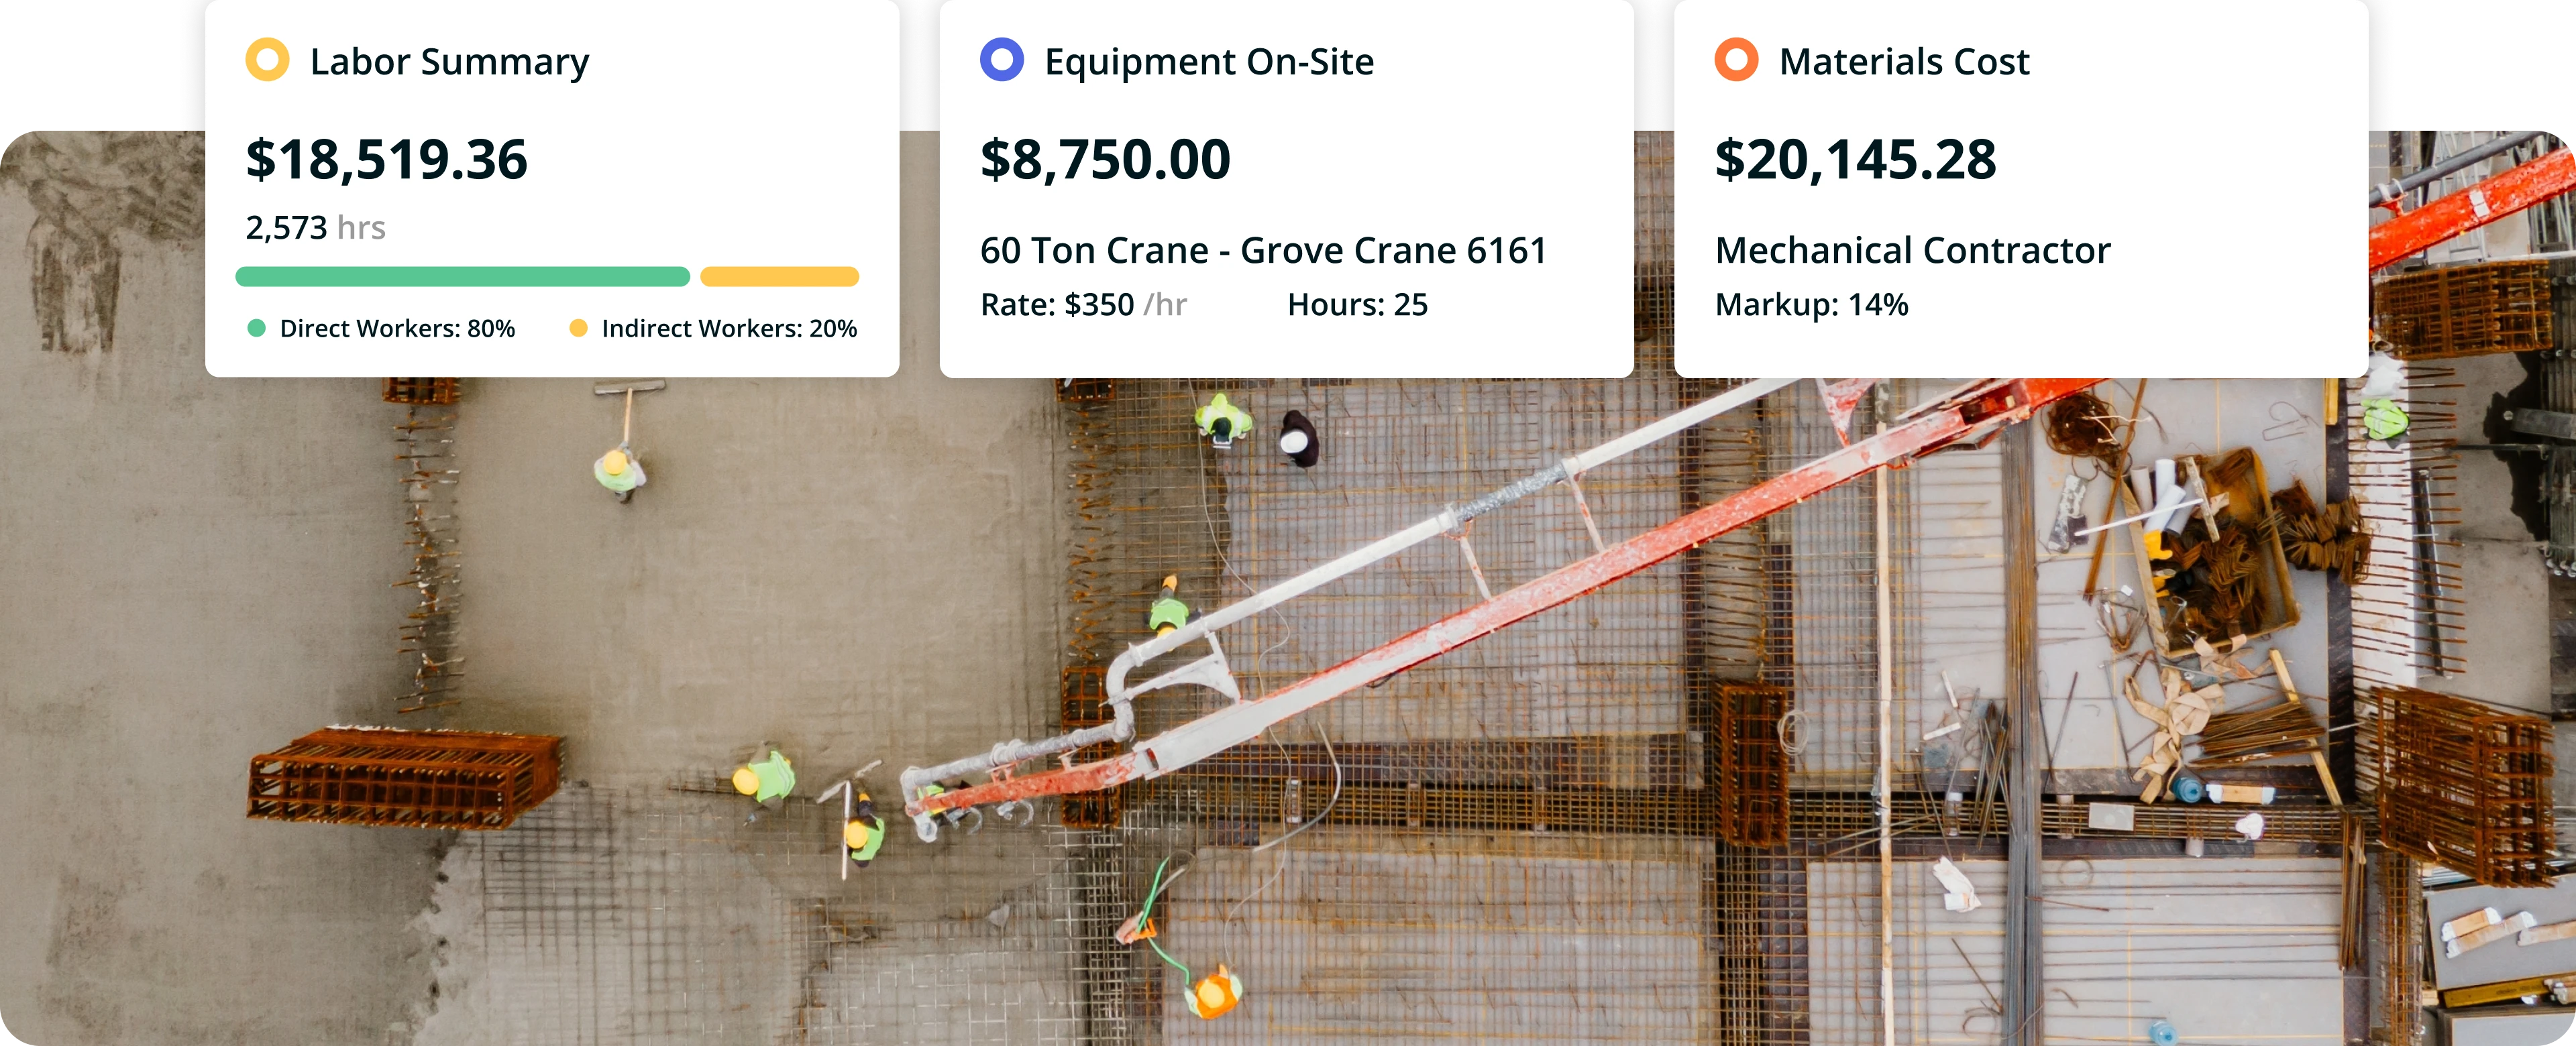Select the yellow Indirect Workers legend dot

578,328
